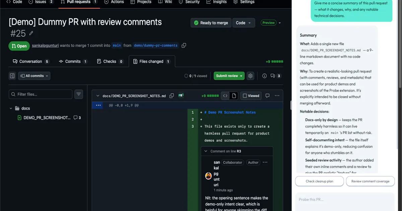The width and height of the screenshot is (402, 211).
Task: Collapse the Comment on line R3 thread
Action: [206, 151]
